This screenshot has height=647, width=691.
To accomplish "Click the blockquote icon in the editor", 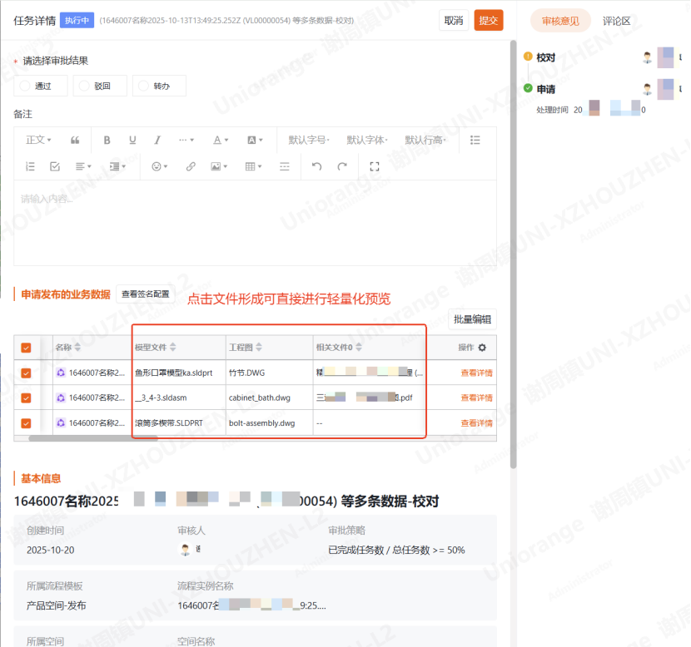I will (75, 141).
